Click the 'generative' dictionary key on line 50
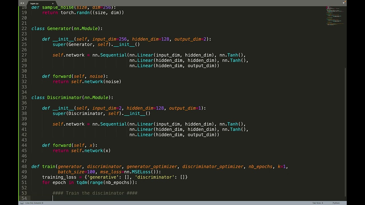Viewport: 365px width, 205px height. pos(103,177)
